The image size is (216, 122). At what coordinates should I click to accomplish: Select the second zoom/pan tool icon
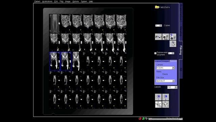pyautogui.click(x=166, y=104)
